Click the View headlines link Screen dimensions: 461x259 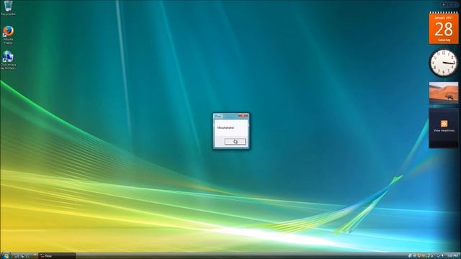[444, 130]
